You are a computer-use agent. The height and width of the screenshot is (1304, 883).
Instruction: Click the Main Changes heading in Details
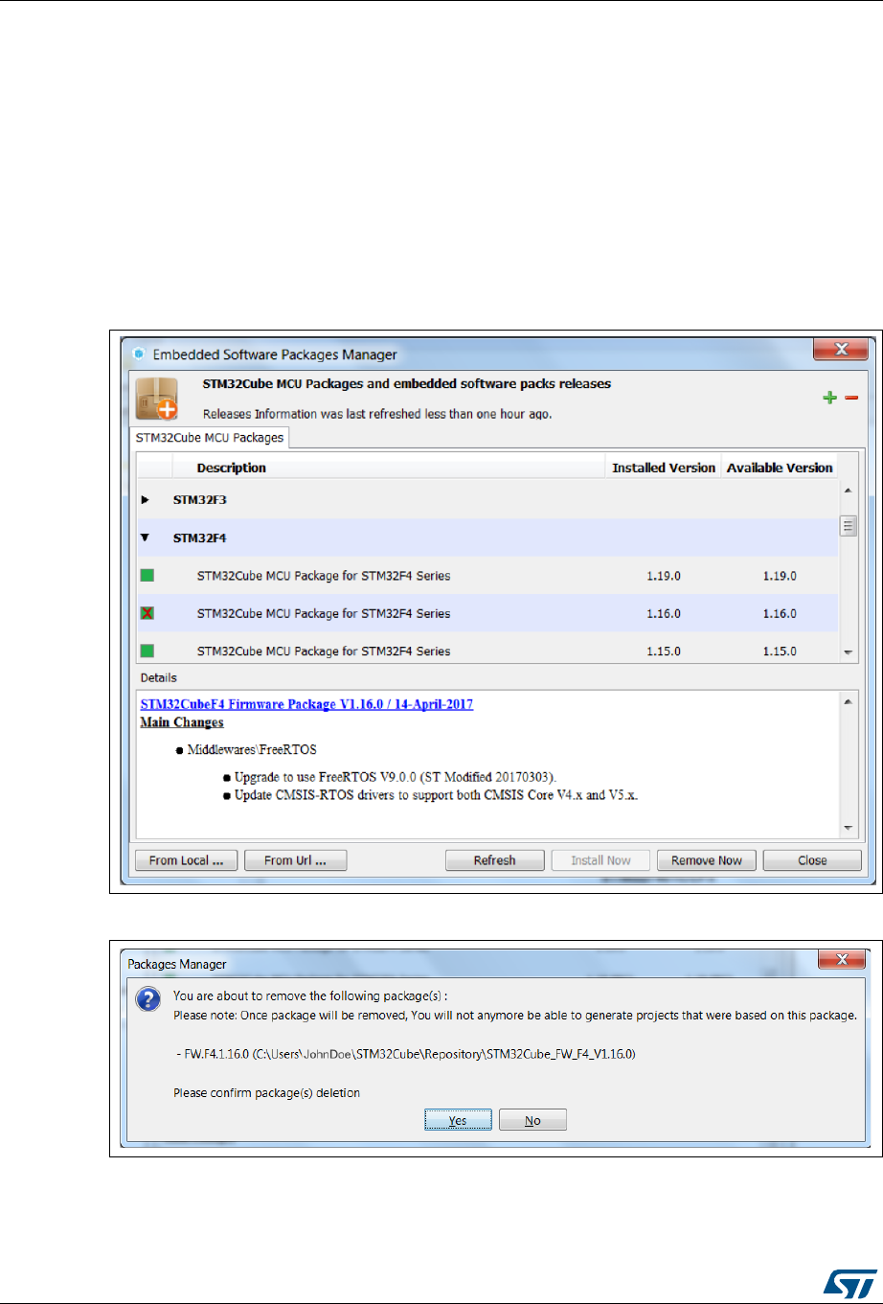pos(182,722)
